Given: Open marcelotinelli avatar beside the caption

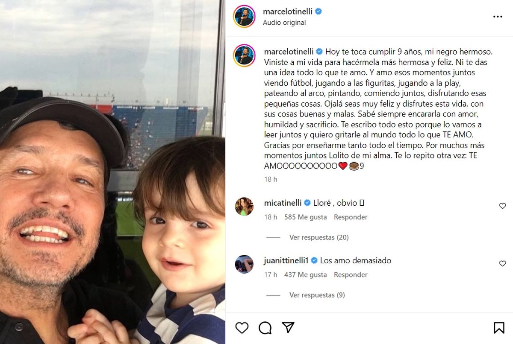Looking at the screenshot, I should pos(245,55).
